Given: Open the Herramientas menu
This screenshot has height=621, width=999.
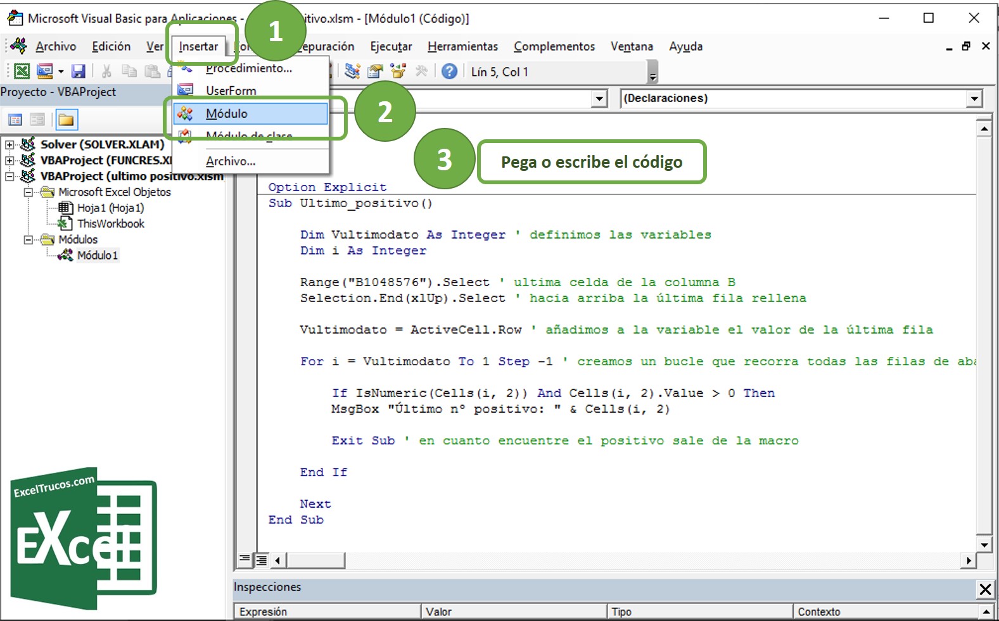Looking at the screenshot, I should [x=462, y=46].
